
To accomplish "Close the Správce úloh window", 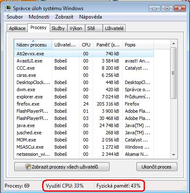I will pyautogui.click(x=180, y=8).
